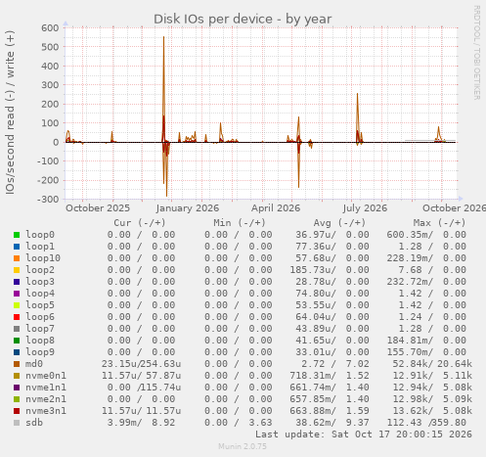Select the sdb legend label
The width and height of the screenshot is (486, 457).
[x=34, y=423]
